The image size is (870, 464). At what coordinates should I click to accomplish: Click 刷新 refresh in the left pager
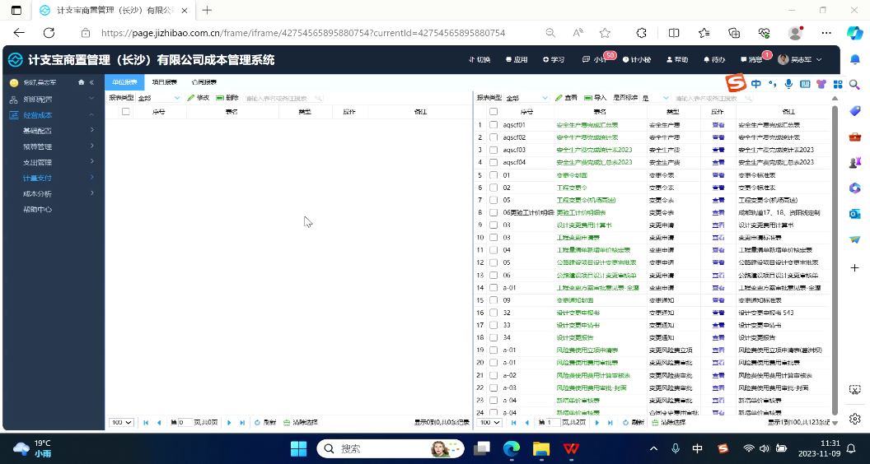coord(265,422)
